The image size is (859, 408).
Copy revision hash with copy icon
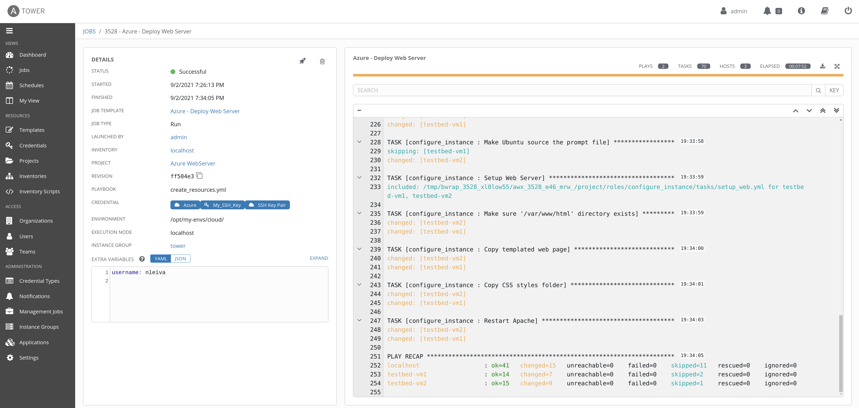(199, 176)
